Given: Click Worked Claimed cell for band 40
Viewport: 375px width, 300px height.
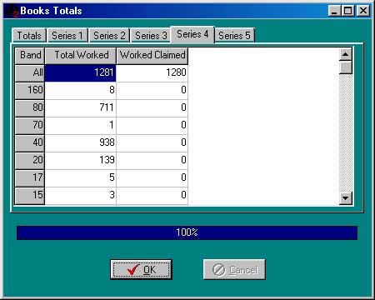Looking at the screenshot, I should point(152,143).
